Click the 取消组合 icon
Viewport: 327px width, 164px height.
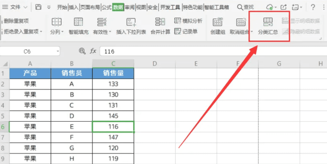(241, 22)
